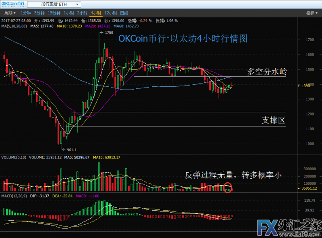Click the MACD: -11.06 value

coord(87,196)
